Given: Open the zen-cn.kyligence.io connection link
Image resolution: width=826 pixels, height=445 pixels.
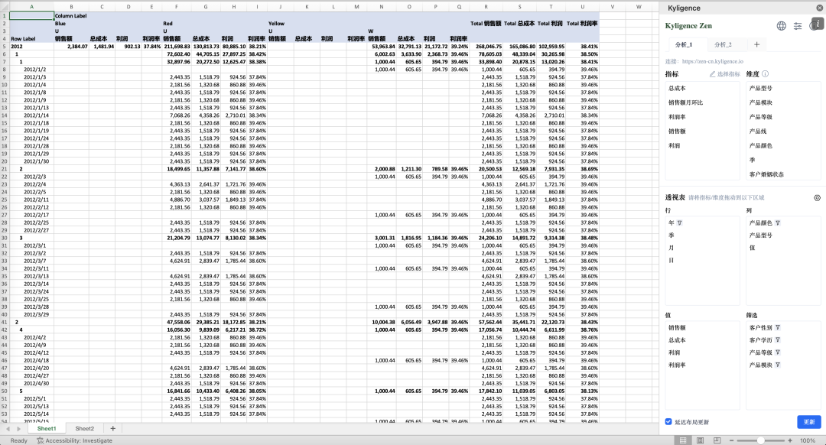Looking at the screenshot, I should 713,62.
